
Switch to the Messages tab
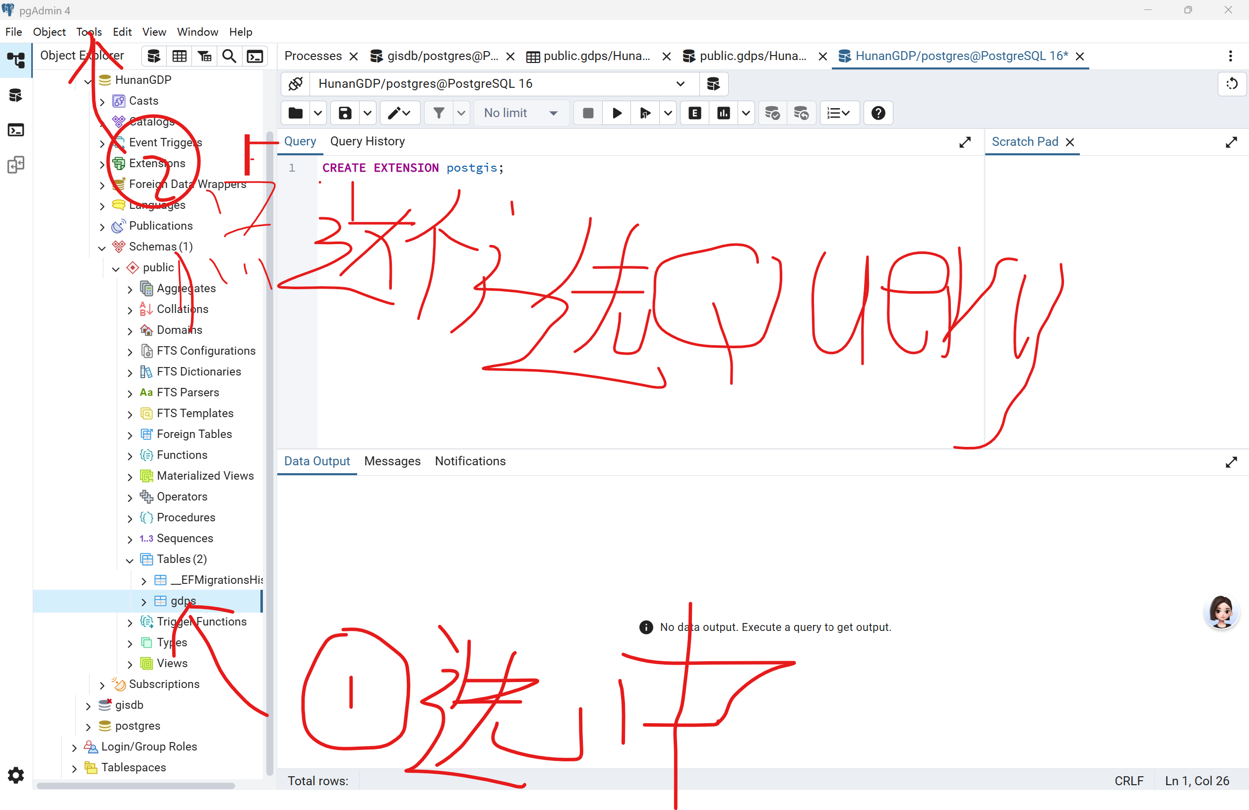(392, 461)
